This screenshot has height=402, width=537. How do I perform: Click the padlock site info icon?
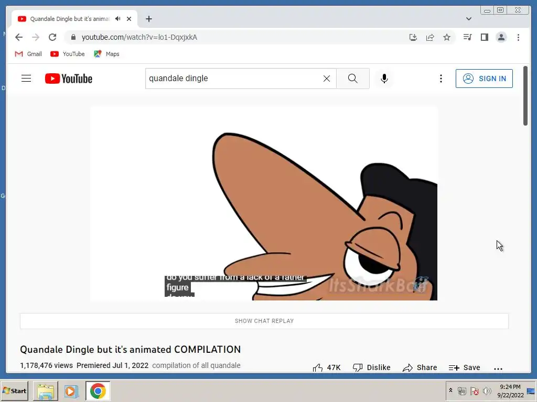click(x=73, y=37)
